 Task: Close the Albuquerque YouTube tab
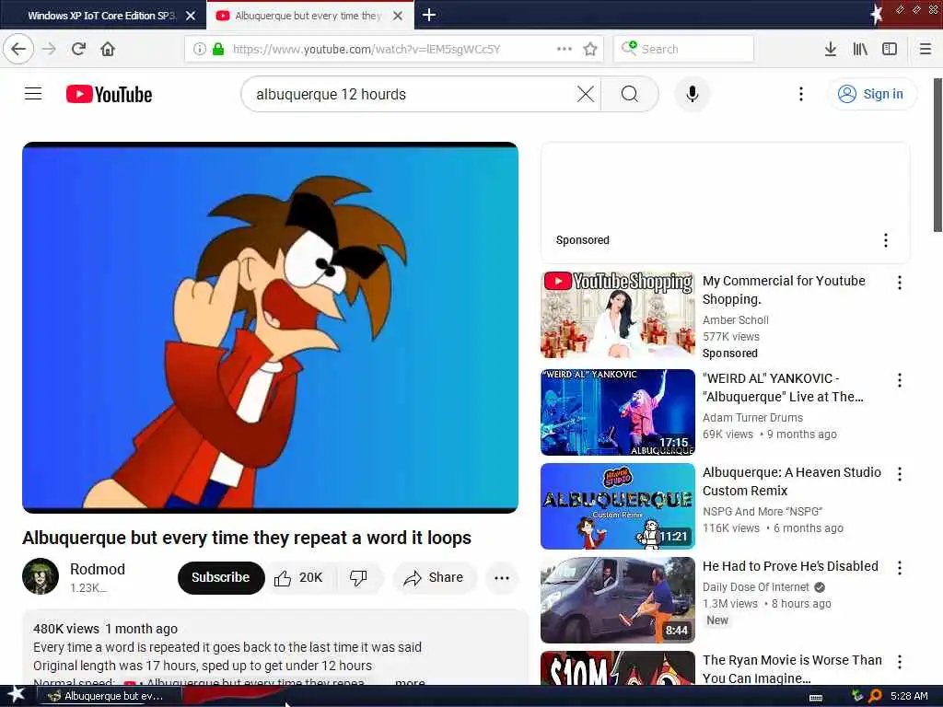pos(398,16)
